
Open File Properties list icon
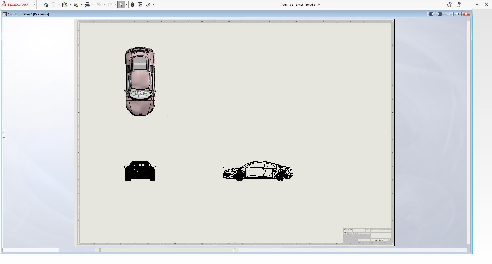coord(140,5)
